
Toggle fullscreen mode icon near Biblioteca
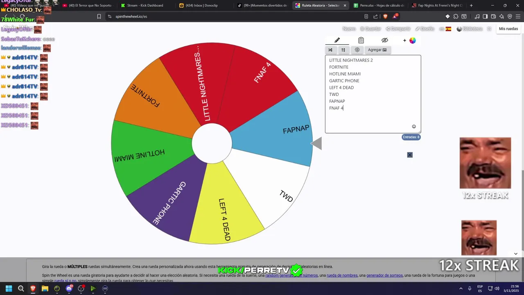[489, 29]
